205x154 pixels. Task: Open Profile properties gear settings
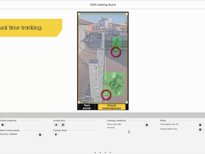pyautogui.click(x=3, y=125)
